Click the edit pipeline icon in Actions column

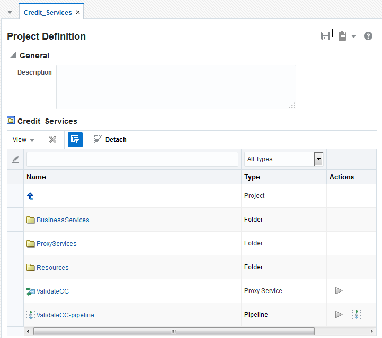(357, 315)
